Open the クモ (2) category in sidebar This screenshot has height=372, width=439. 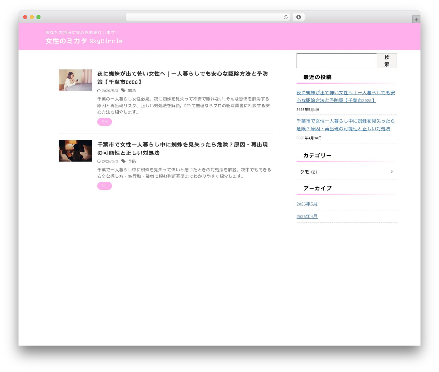[x=346, y=172]
